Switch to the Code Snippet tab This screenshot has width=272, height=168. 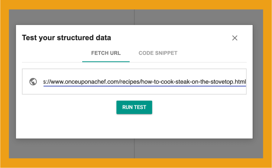coord(158,53)
